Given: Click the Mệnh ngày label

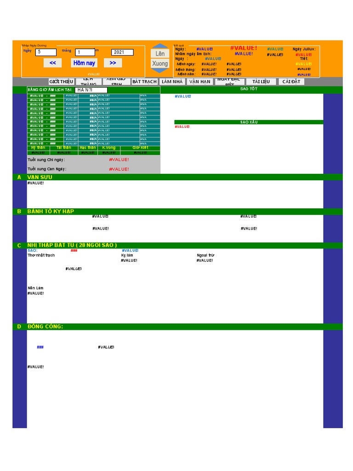Looking at the screenshot, I should pyautogui.click(x=186, y=64).
